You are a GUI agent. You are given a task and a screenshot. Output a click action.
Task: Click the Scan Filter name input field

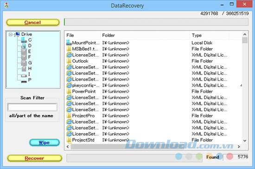coord(32,107)
